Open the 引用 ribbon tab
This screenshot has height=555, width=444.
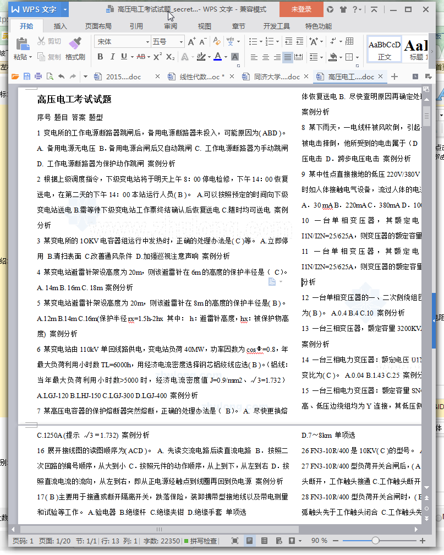pos(136,26)
